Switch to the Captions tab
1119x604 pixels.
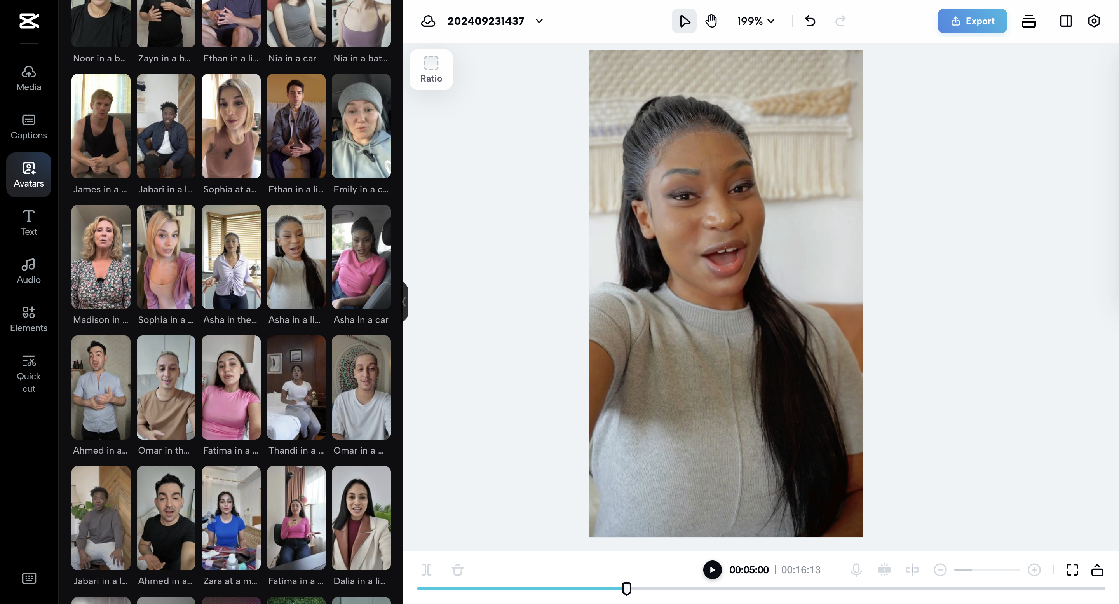click(29, 126)
